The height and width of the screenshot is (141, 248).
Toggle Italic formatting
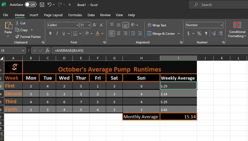(x=57, y=33)
